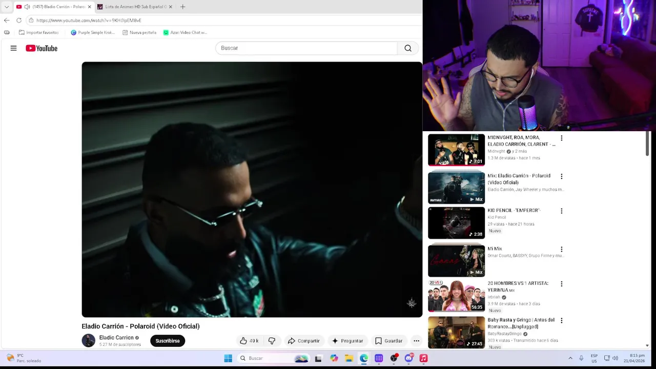
Task: Close the Lista de Animes tab
Action: click(x=170, y=7)
